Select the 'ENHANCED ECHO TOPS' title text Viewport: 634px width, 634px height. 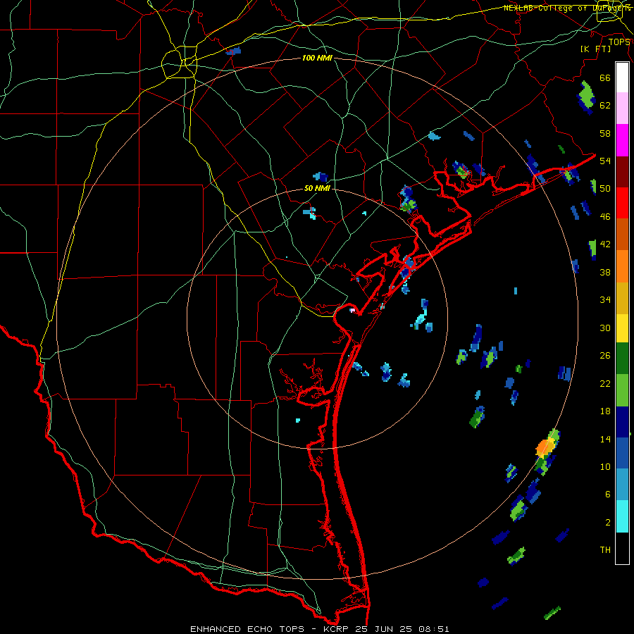[x=247, y=629]
